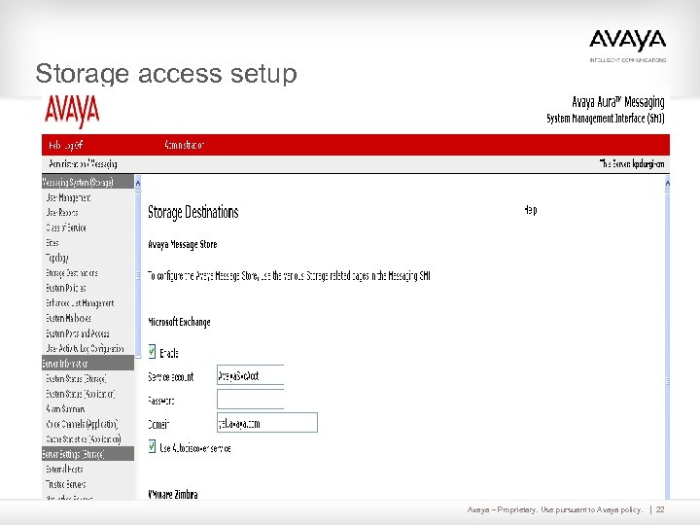
Task: Click the Storage Destinations page heading
Action: (x=193, y=213)
